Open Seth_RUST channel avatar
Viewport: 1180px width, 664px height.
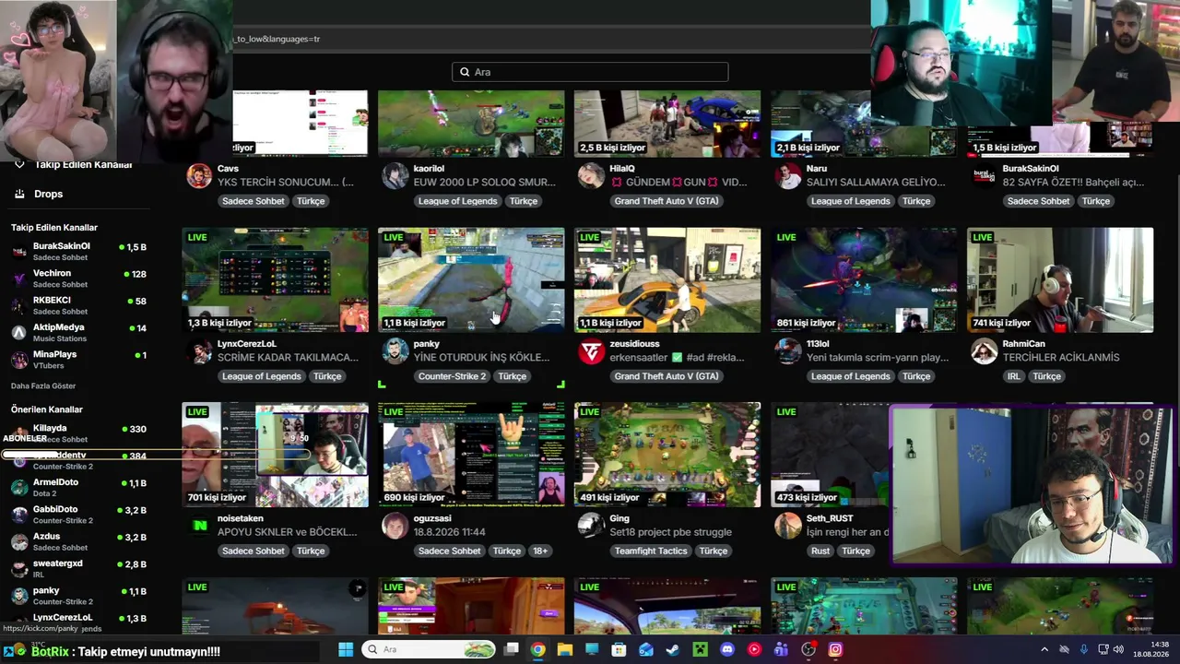coord(788,526)
